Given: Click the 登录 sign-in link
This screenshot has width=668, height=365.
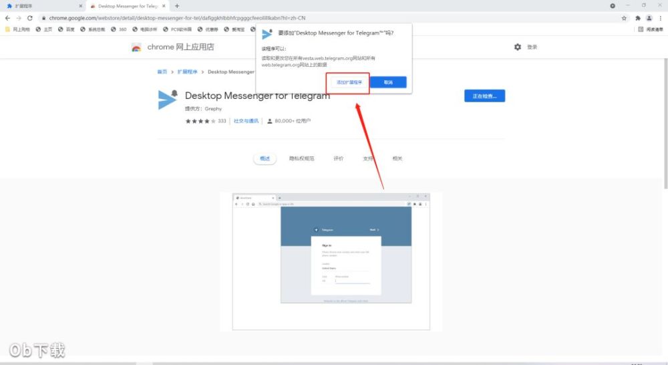Looking at the screenshot, I should 532,47.
